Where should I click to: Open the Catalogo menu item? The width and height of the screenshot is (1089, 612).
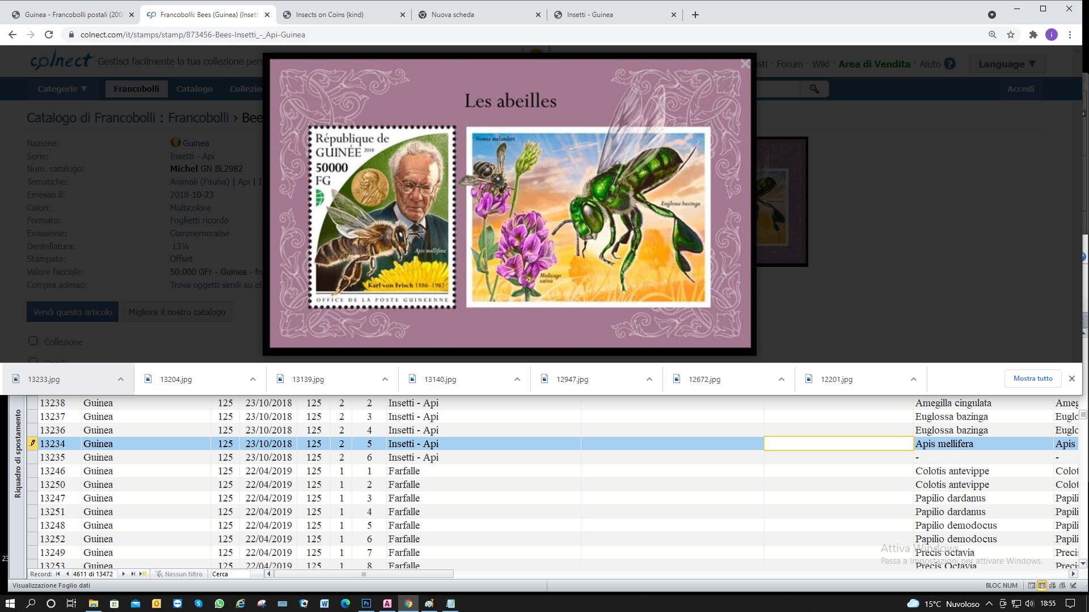[x=194, y=89]
